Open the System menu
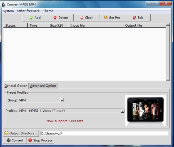174x147 pixels. click(8, 11)
